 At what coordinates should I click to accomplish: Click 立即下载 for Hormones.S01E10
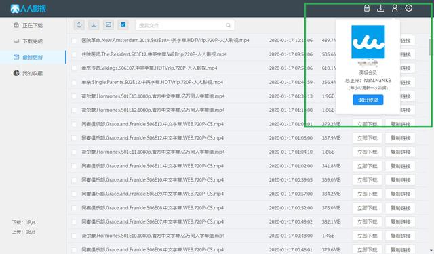(x=367, y=236)
